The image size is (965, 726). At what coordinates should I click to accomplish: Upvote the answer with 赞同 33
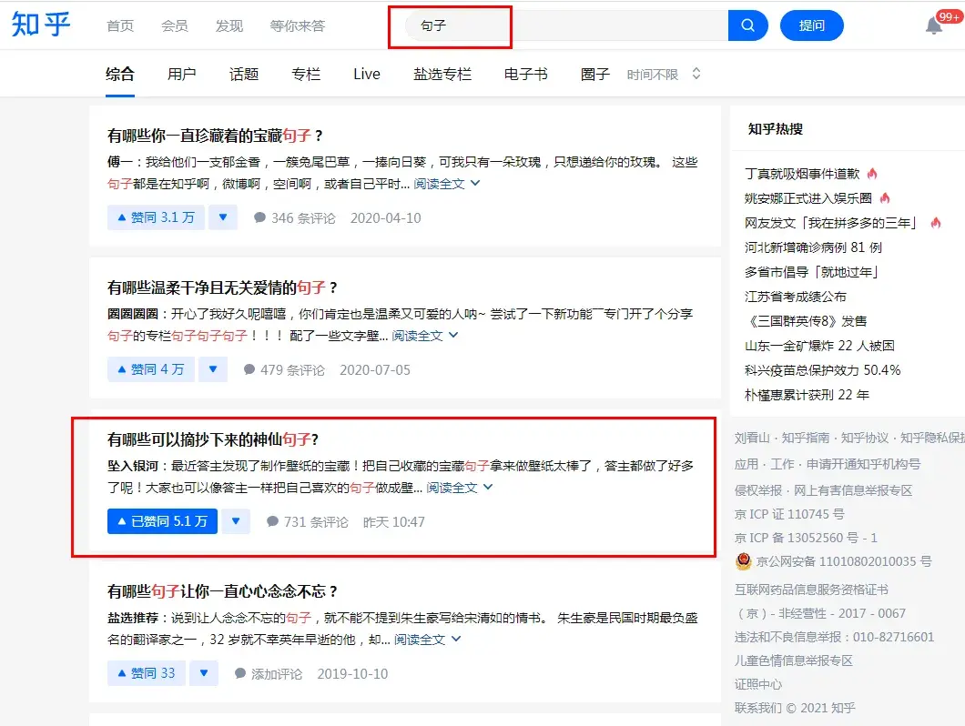pyautogui.click(x=147, y=674)
